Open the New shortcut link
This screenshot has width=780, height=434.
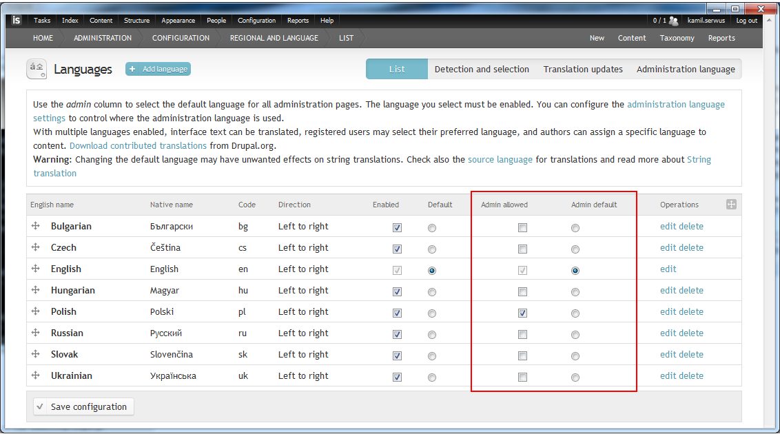[x=597, y=38]
